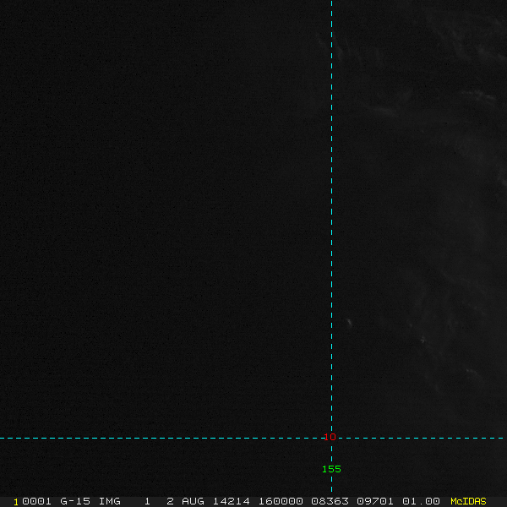Click the "IMG" text in status line
The height and width of the screenshot is (507, 507).
tap(110, 501)
